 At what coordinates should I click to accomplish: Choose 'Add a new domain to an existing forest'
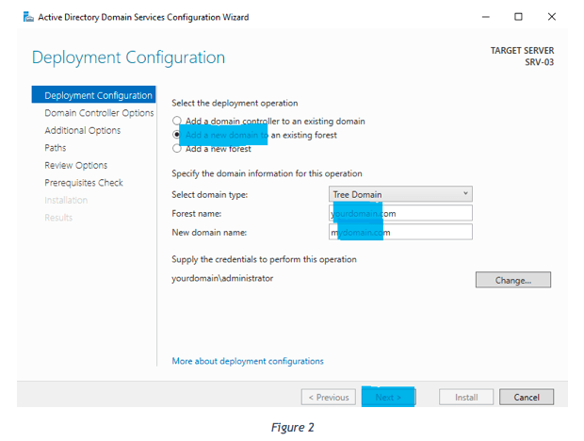pos(176,135)
